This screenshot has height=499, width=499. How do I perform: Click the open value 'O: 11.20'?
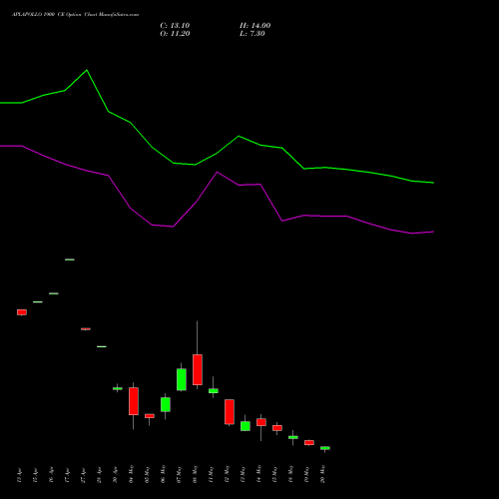175,34
